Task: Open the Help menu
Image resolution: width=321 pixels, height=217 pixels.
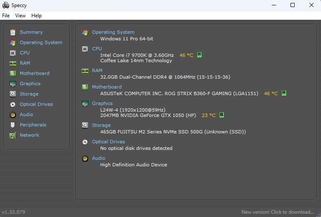Action: (x=36, y=16)
